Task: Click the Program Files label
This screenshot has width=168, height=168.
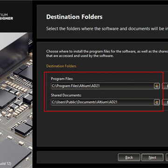Action: tap(62, 79)
